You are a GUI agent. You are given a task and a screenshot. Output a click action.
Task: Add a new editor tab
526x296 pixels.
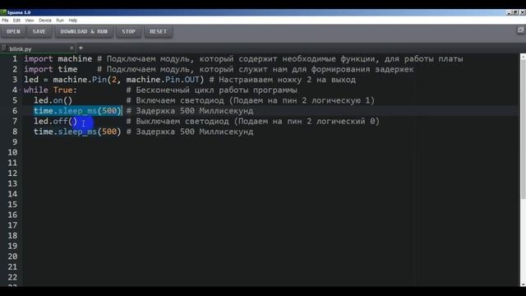(x=81, y=48)
